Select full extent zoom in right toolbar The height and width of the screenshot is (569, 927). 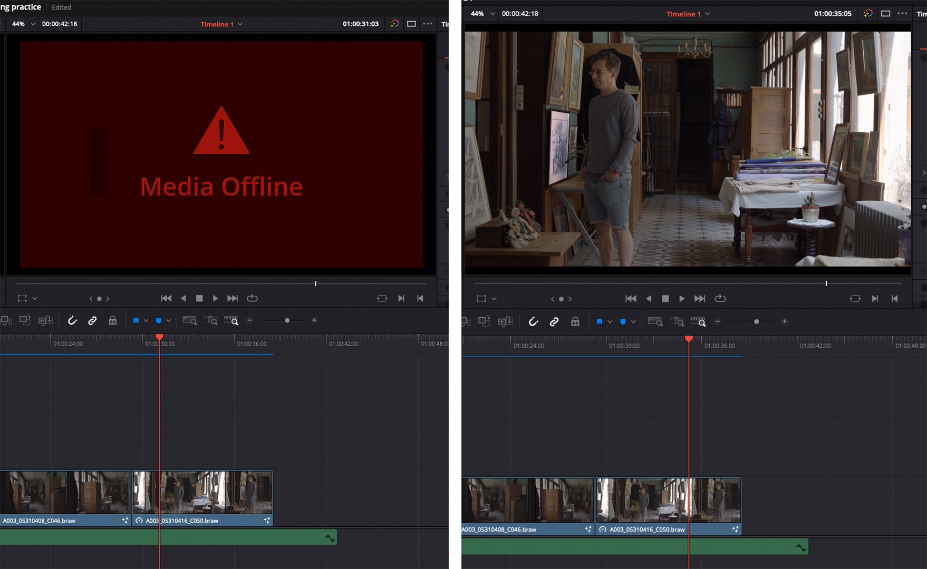click(655, 321)
